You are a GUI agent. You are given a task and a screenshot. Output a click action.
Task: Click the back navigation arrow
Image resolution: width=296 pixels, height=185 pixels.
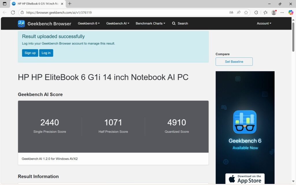click(x=5, y=12)
